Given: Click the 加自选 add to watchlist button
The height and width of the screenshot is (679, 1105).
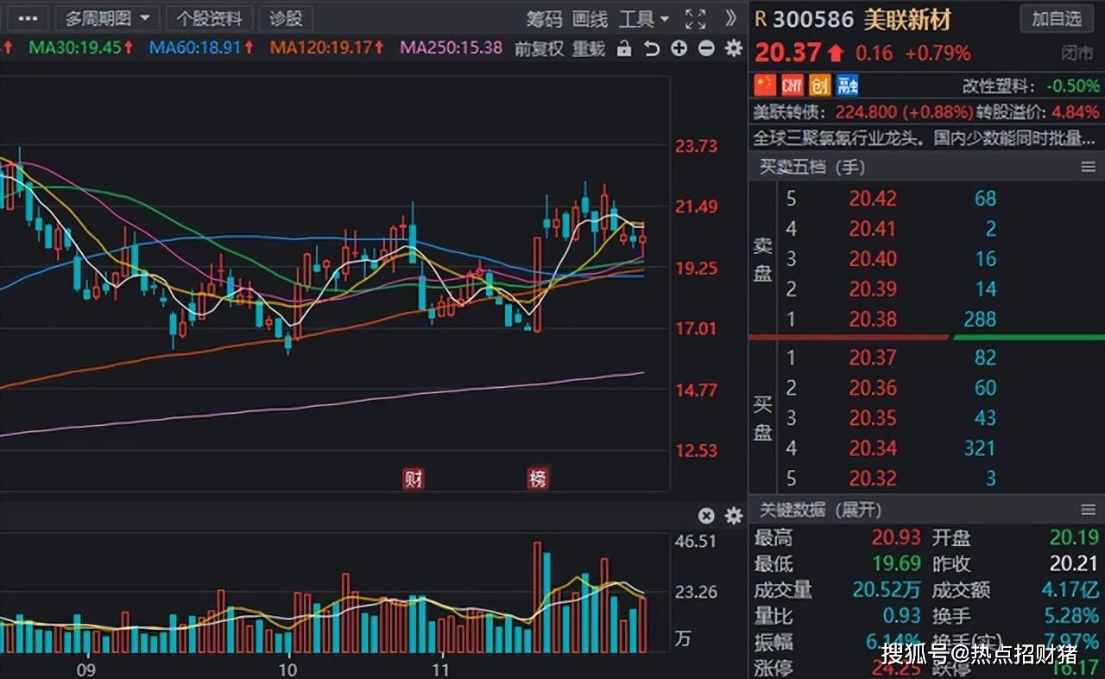Looking at the screenshot, I should pyautogui.click(x=1057, y=18).
